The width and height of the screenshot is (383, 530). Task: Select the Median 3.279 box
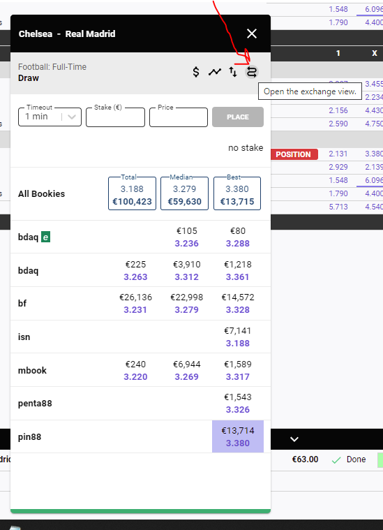(184, 193)
